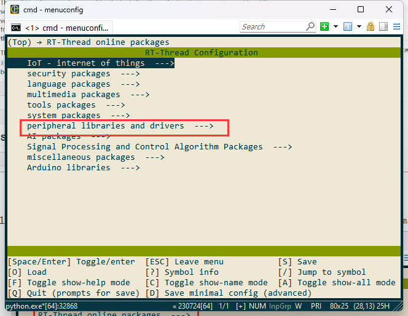Click the magnifier search icon
The height and width of the screenshot is (316, 408).
310,26
